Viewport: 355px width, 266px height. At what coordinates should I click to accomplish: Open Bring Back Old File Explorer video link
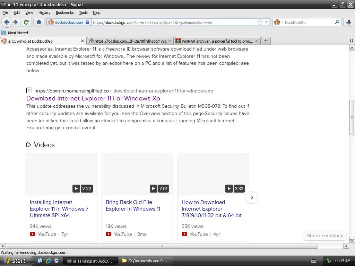pyautogui.click(x=133, y=205)
